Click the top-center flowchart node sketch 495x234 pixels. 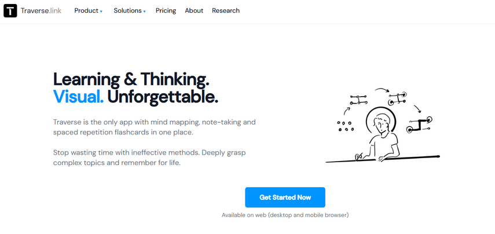[x=397, y=98]
